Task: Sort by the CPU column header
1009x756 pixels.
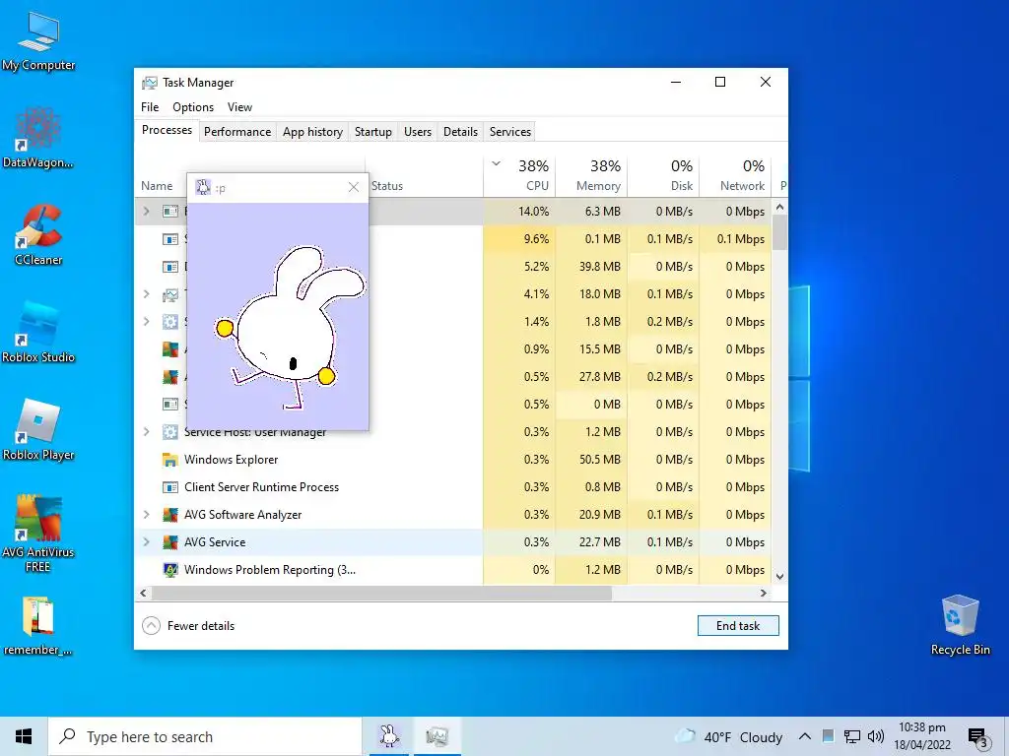Action: (519, 175)
